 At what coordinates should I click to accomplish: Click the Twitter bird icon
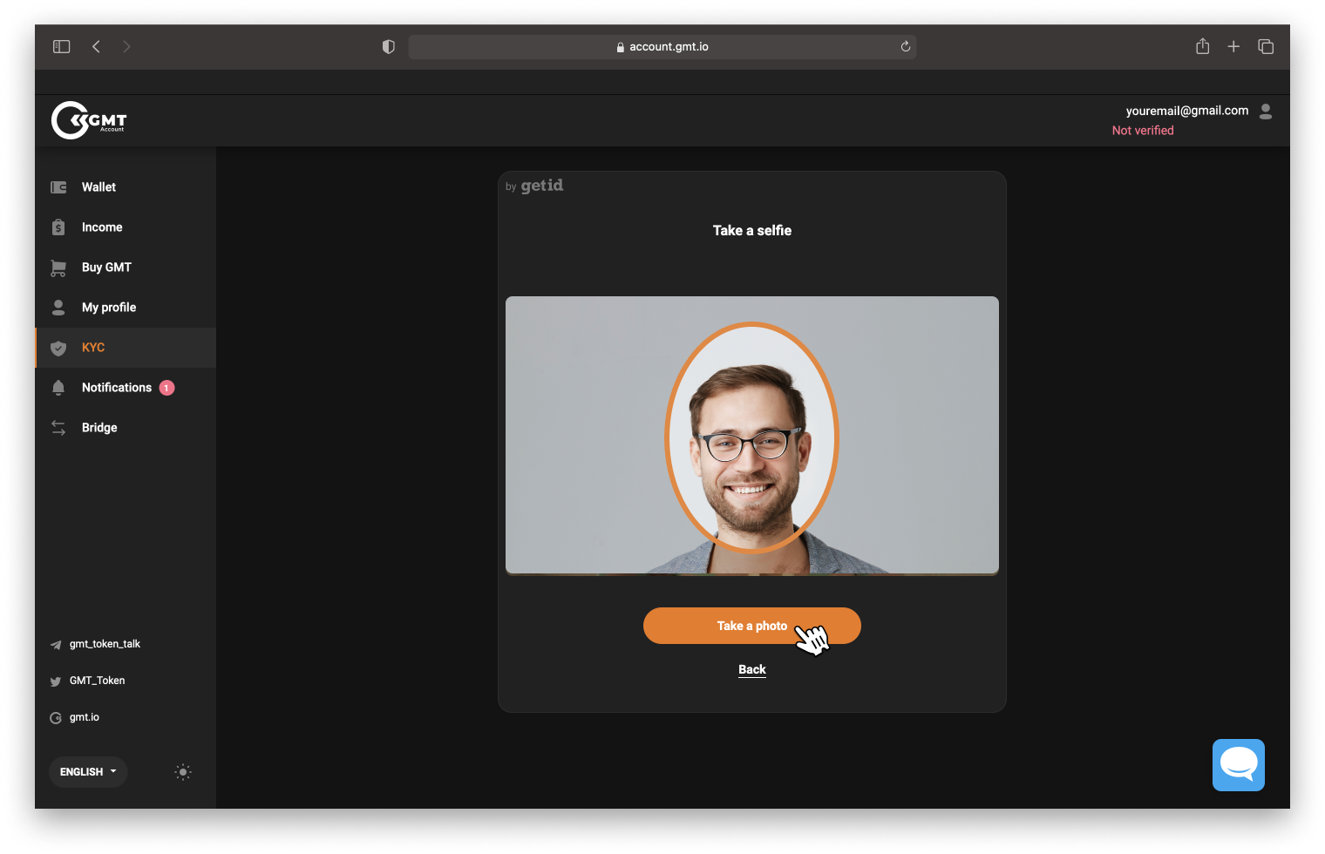pyautogui.click(x=56, y=681)
